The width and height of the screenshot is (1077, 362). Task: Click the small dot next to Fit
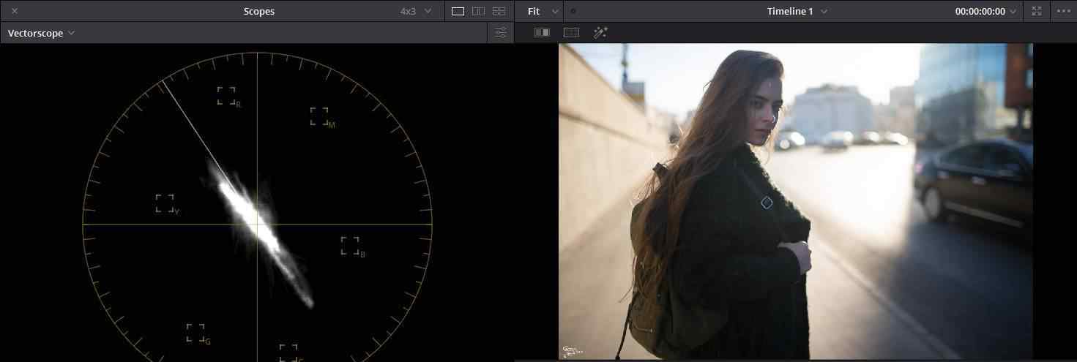point(573,11)
